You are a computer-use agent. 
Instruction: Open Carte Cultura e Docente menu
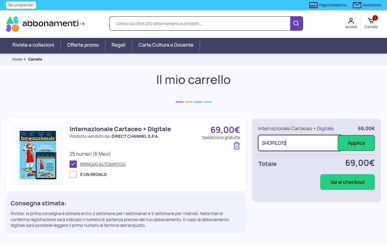click(x=166, y=45)
